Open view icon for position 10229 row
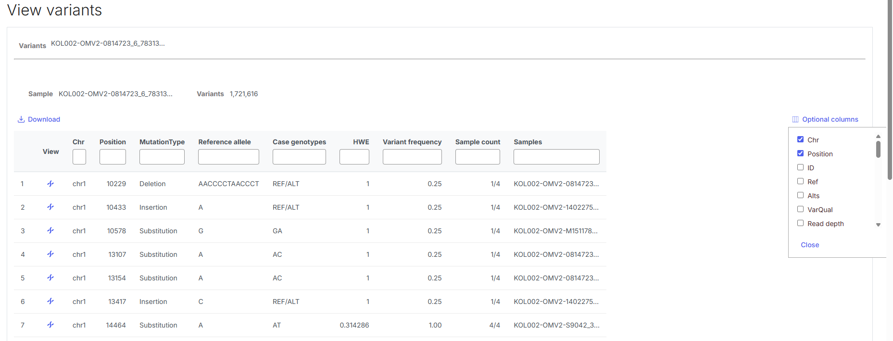The height and width of the screenshot is (341, 893). click(x=50, y=184)
